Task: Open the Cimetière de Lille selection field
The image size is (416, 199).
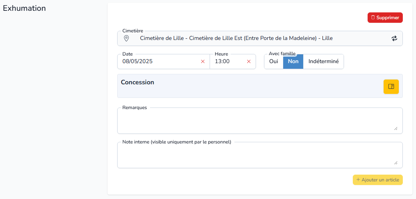Action: click(260, 38)
